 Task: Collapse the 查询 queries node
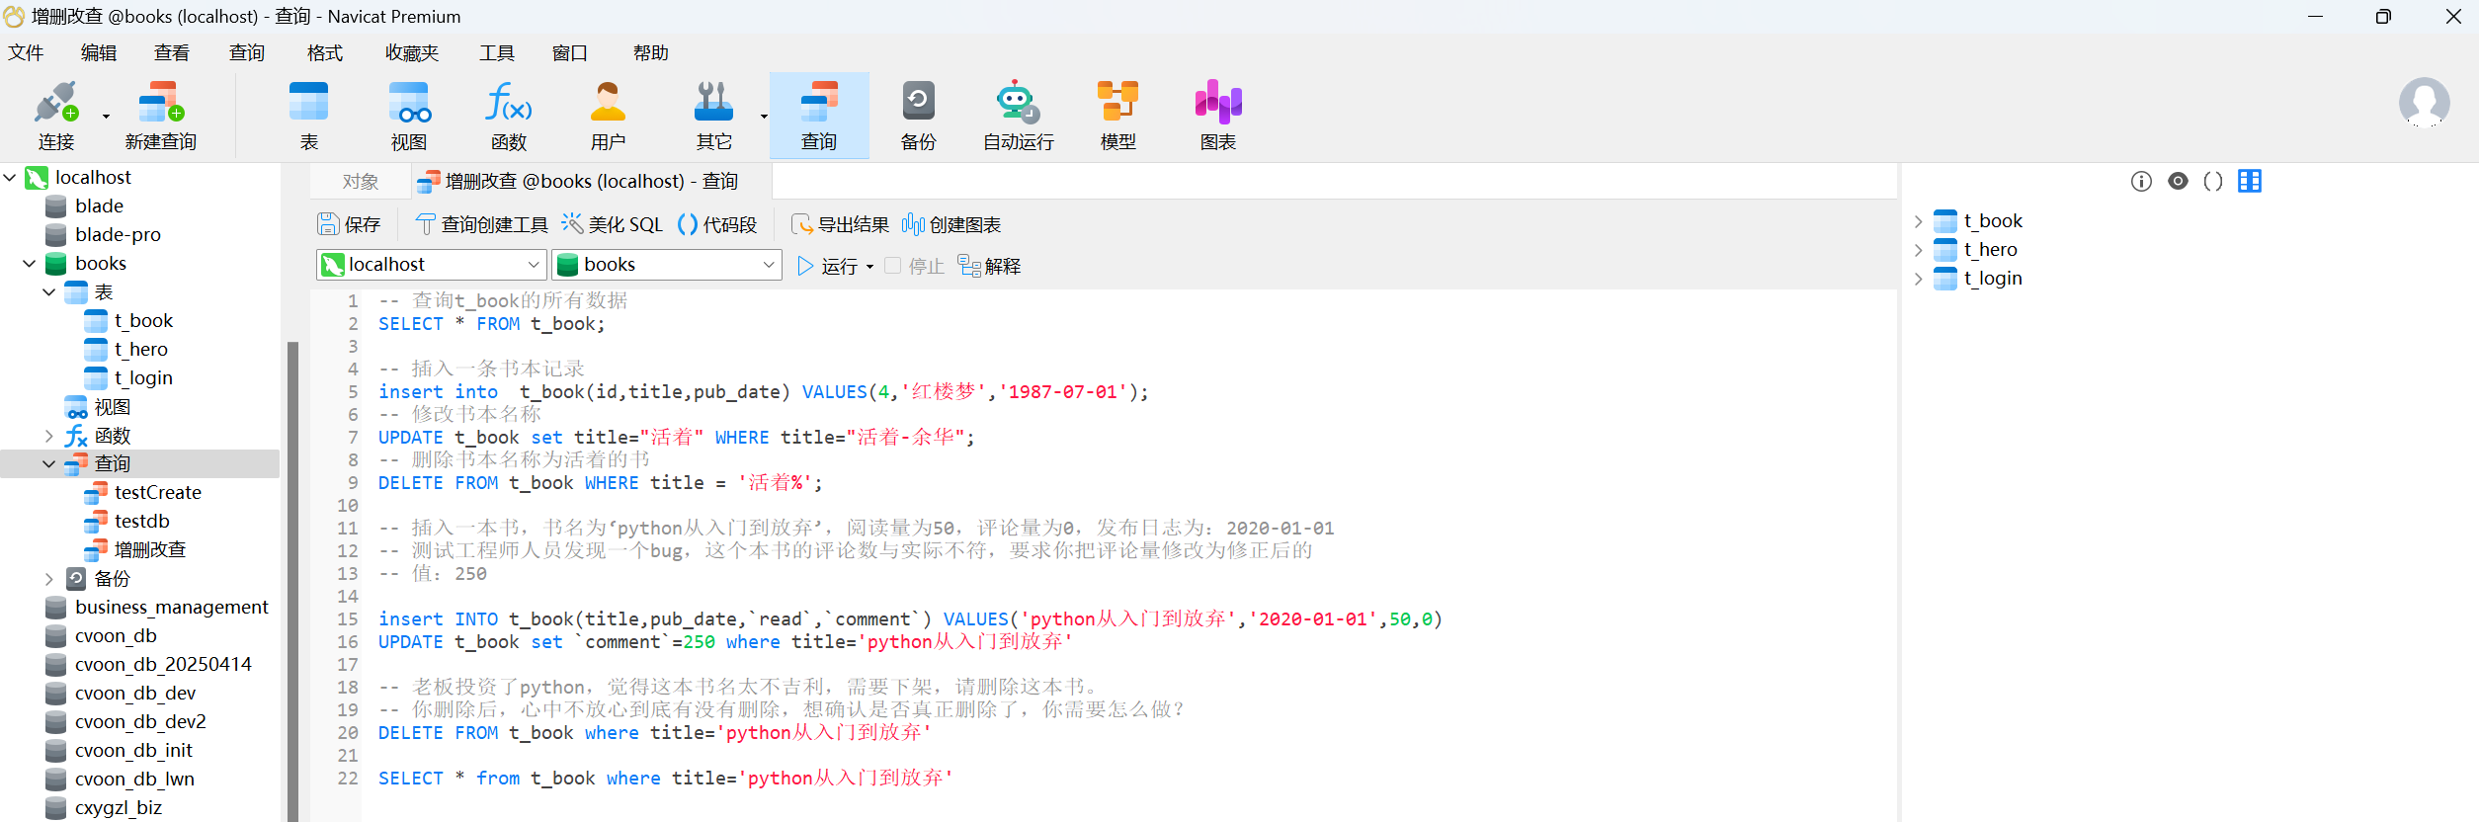49,464
